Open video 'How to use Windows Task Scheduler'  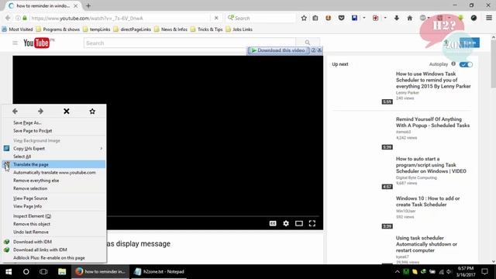click(433, 80)
